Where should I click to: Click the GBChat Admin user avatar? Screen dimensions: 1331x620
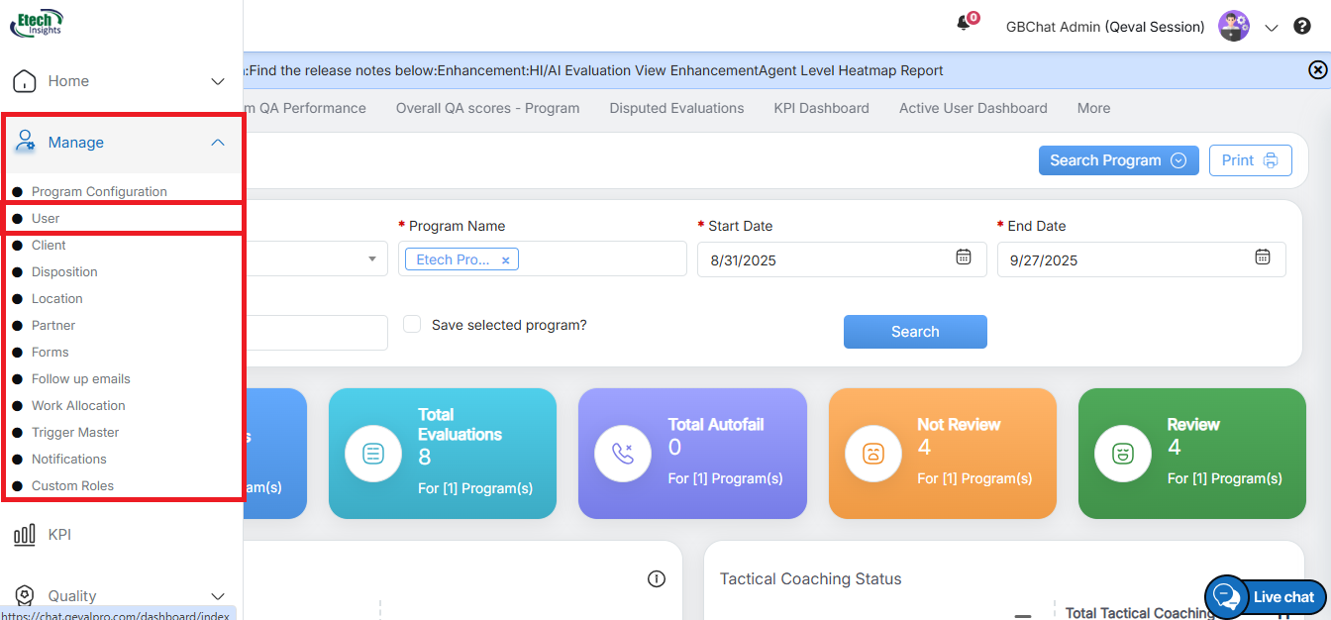1233,27
